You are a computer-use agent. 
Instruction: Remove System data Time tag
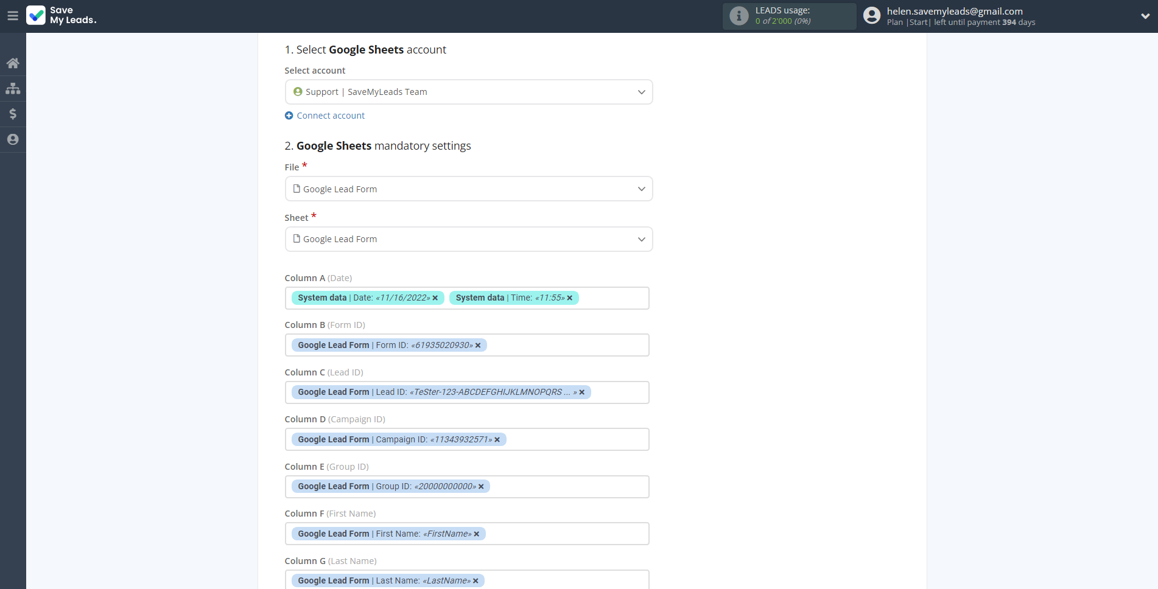570,298
